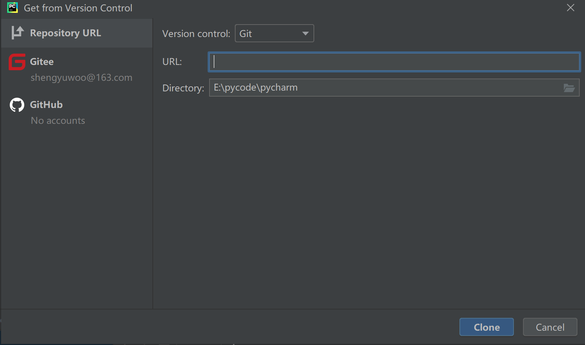Image resolution: width=585 pixels, height=345 pixels.
Task: Click the Clone button
Action: point(486,327)
